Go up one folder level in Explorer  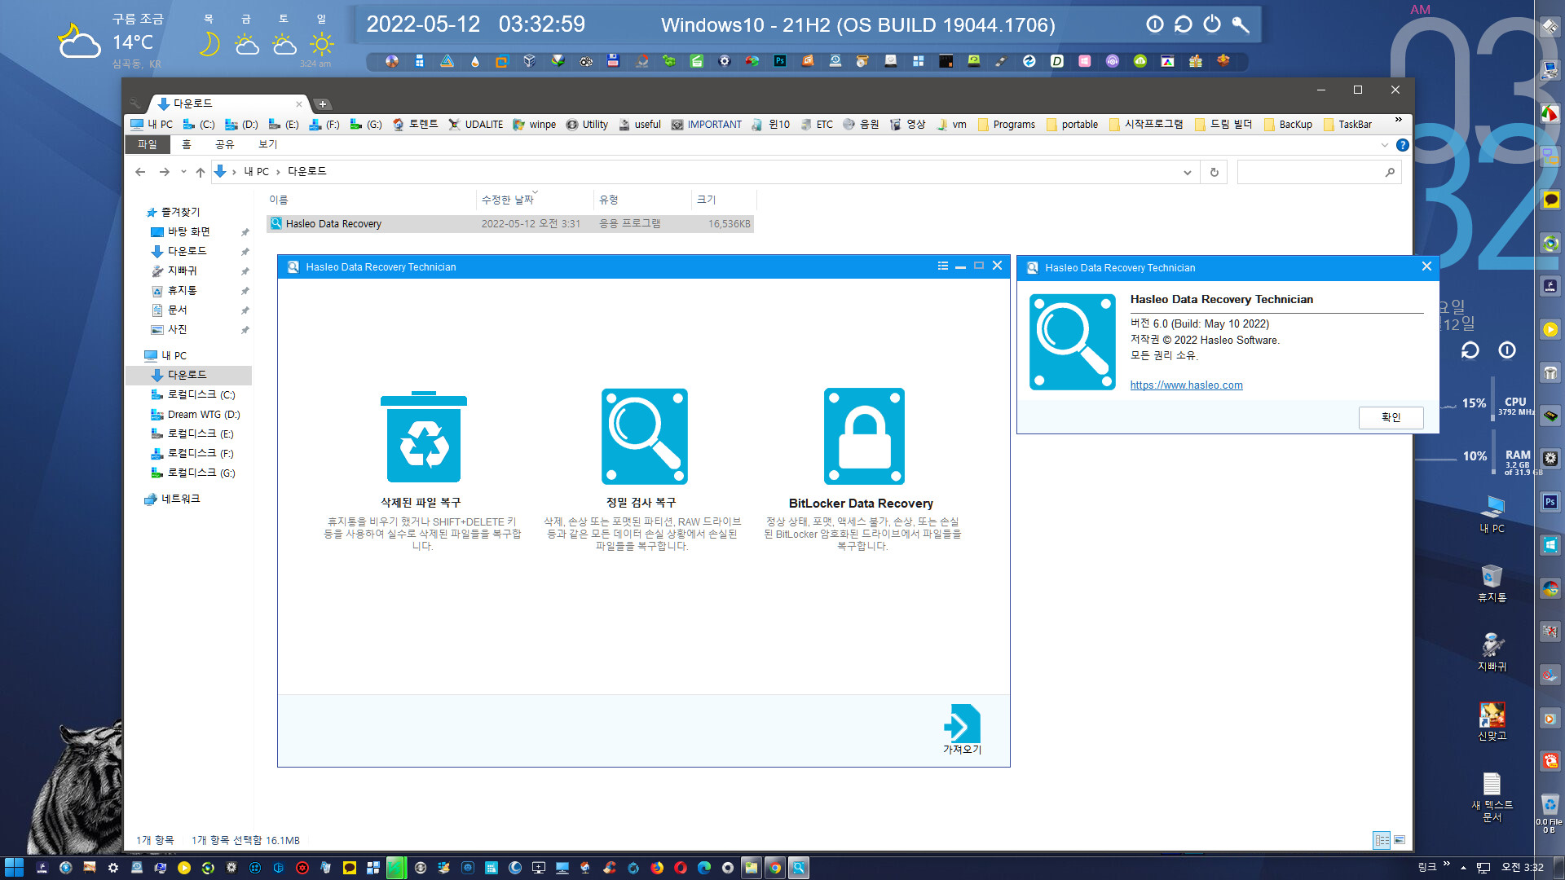tap(201, 172)
